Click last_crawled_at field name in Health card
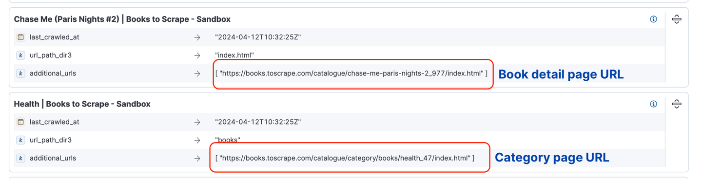Image resolution: width=702 pixels, height=179 pixels. [55, 122]
